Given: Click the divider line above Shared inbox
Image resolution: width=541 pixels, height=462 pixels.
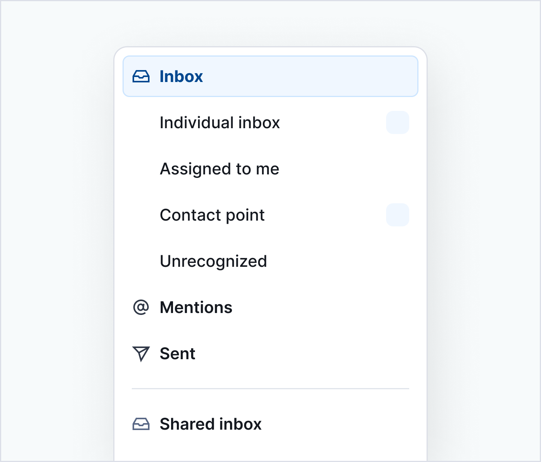Looking at the screenshot, I should pos(270,389).
